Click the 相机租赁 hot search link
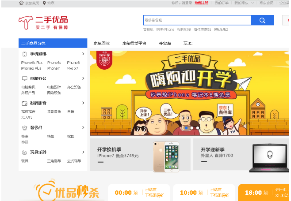Image resolution: width=291 pixels, height=201 pixels. (x=184, y=30)
